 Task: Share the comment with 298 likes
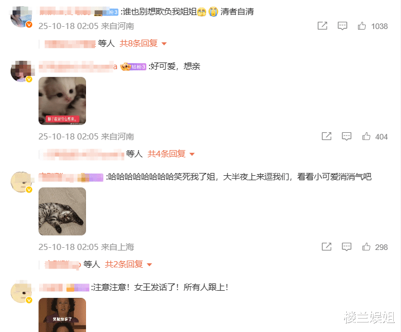click(x=327, y=247)
